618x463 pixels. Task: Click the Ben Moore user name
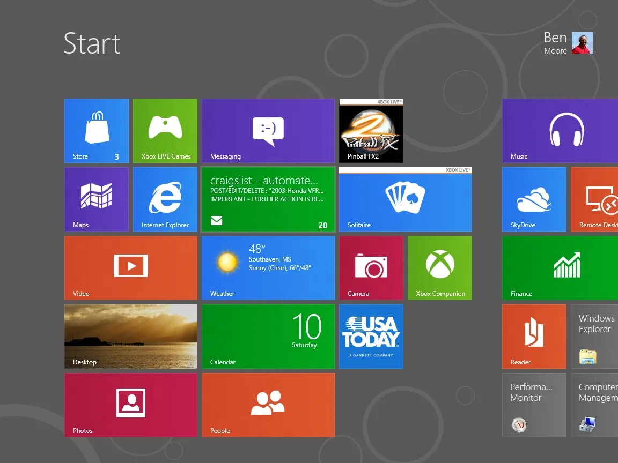point(555,43)
